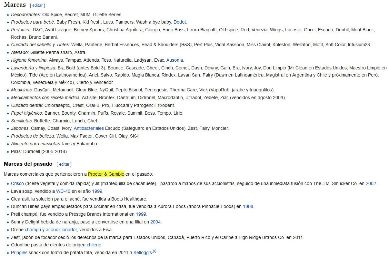The width and height of the screenshot is (389, 258).
Task: Follow the Kellogg's link
Action: (x=143, y=253)
